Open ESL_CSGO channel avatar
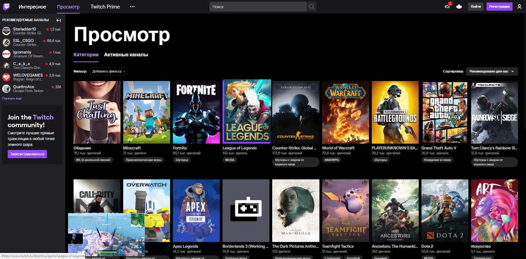This screenshot has height=259, width=526. [x=6, y=43]
